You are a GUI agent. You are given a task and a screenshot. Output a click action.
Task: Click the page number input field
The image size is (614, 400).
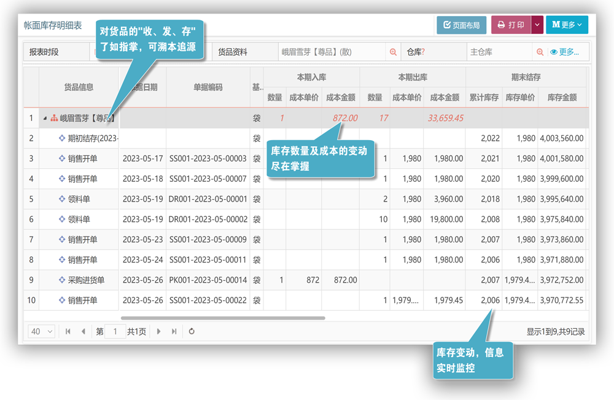(115, 331)
